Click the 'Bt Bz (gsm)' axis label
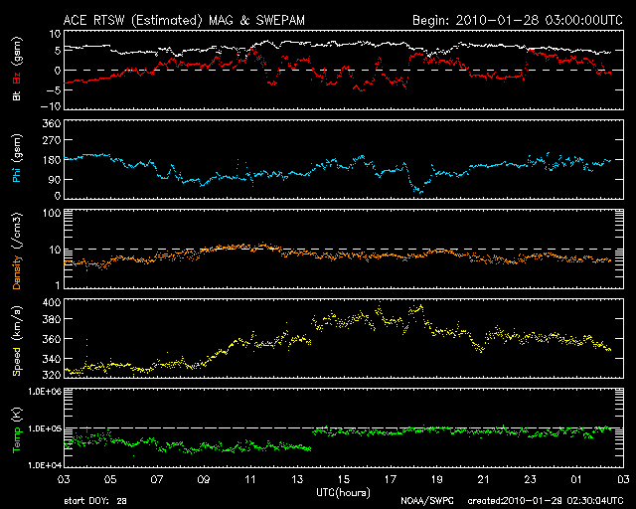 (x=17, y=69)
